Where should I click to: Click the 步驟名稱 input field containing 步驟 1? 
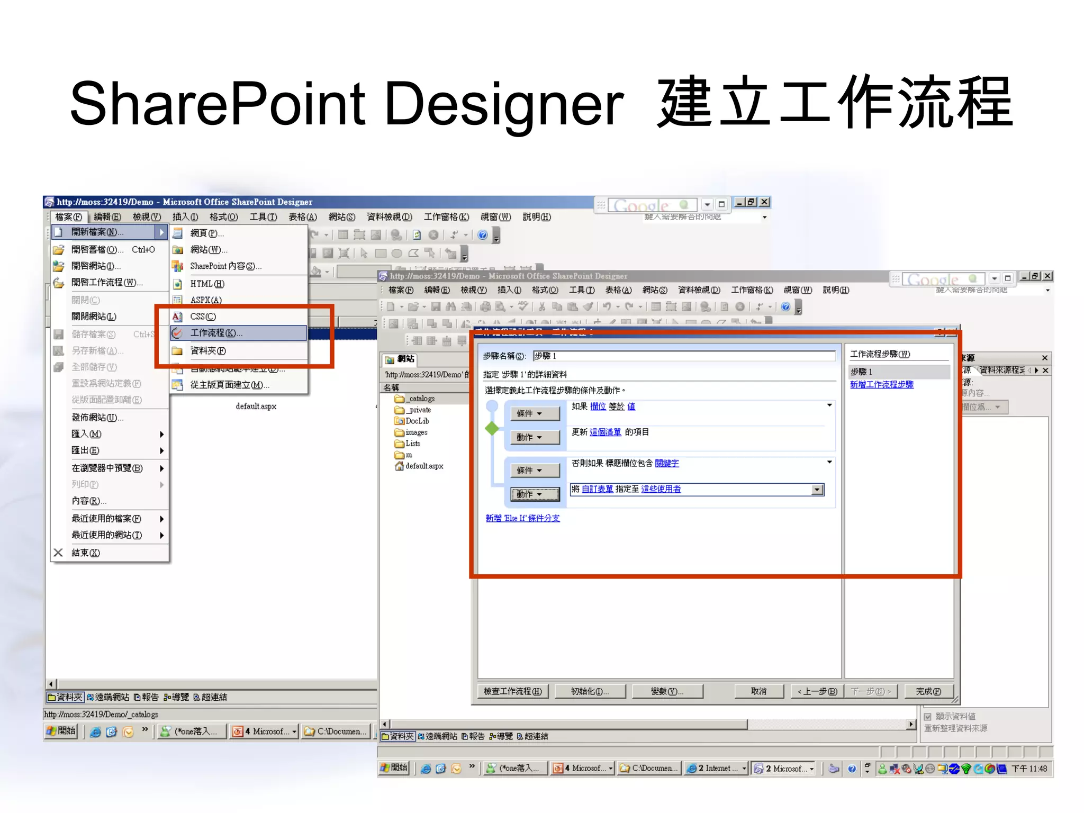pos(684,356)
